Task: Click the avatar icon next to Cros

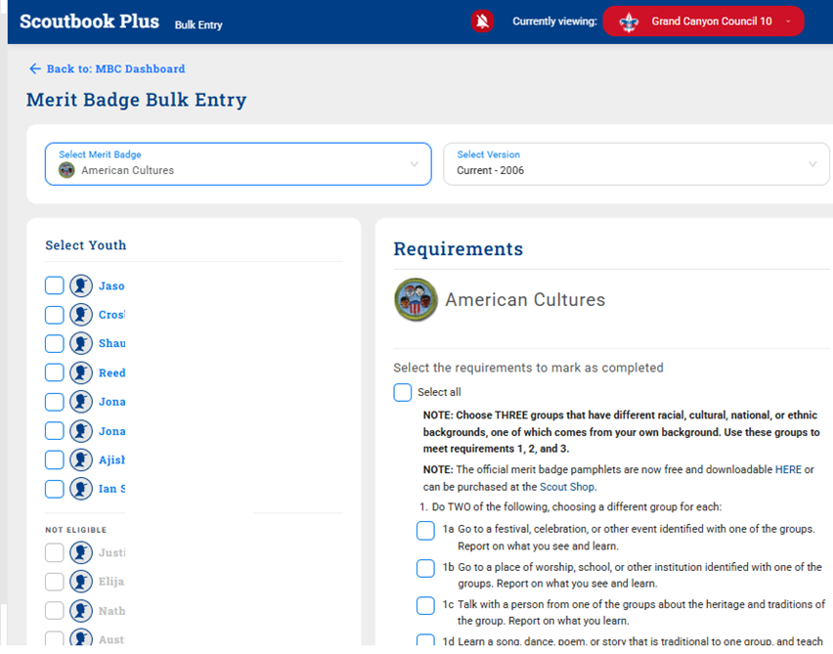Action: (x=81, y=315)
